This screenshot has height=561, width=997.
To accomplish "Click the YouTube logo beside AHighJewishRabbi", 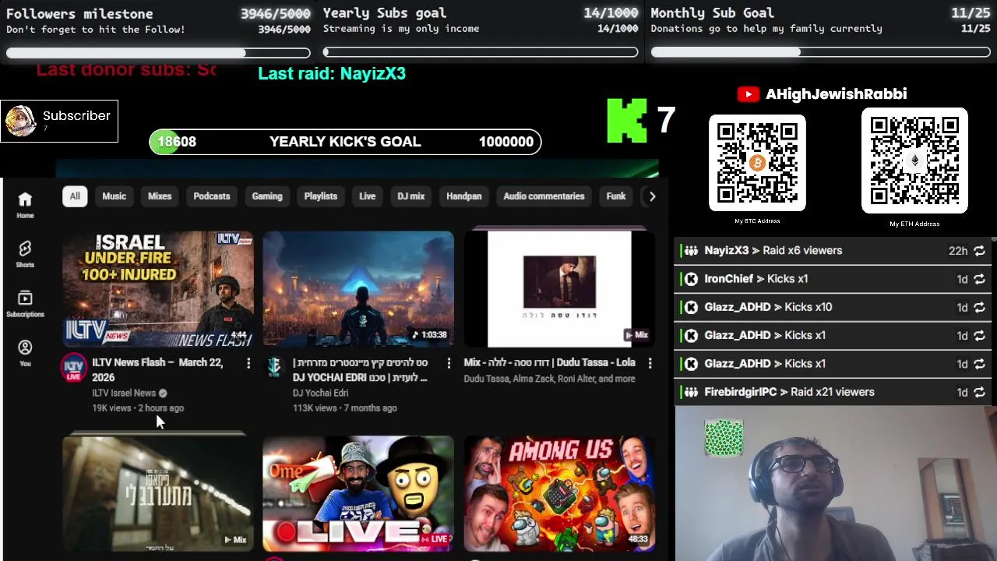I will 748,94.
